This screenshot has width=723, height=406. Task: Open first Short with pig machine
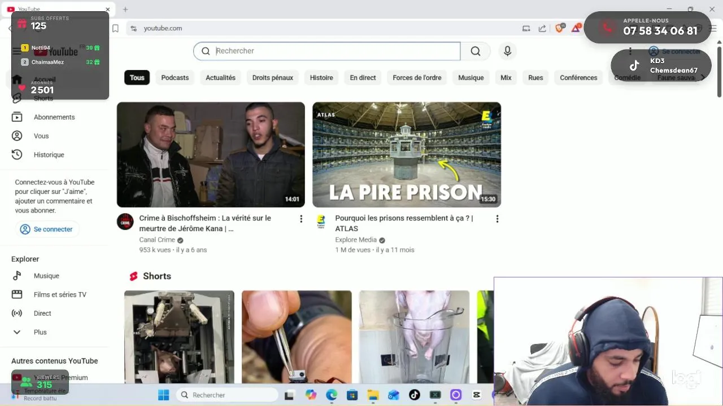point(179,337)
